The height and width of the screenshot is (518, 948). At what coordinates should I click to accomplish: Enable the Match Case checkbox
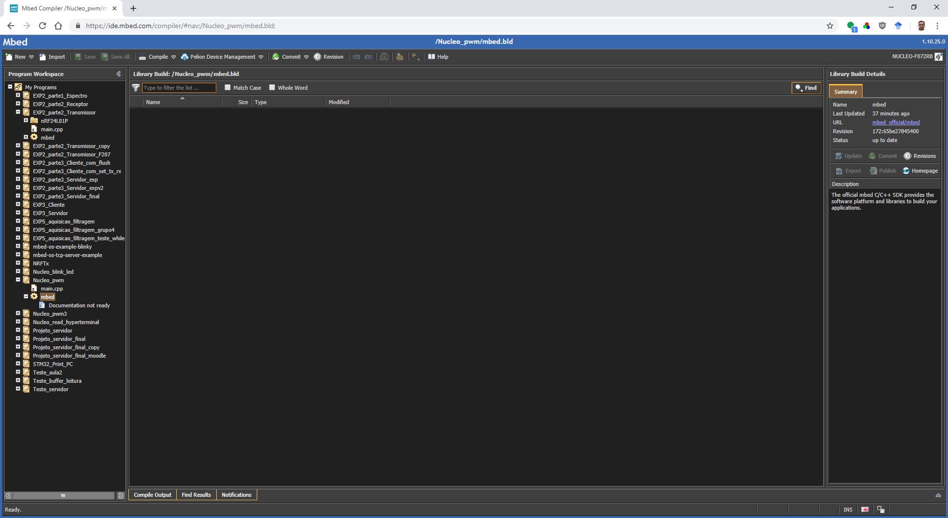tap(228, 87)
